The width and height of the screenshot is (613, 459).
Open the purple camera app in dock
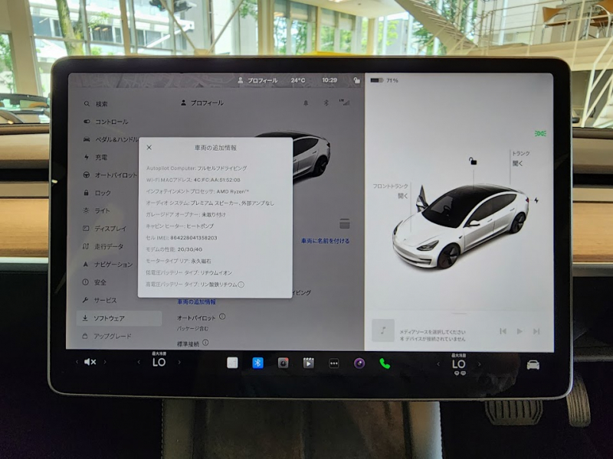(x=359, y=363)
